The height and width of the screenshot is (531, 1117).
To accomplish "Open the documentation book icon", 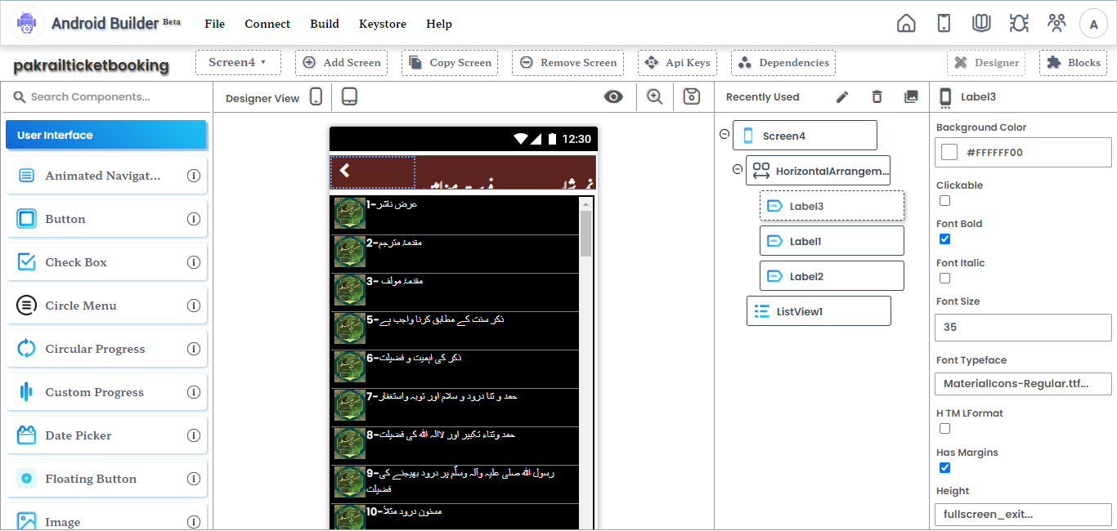I will 981,23.
